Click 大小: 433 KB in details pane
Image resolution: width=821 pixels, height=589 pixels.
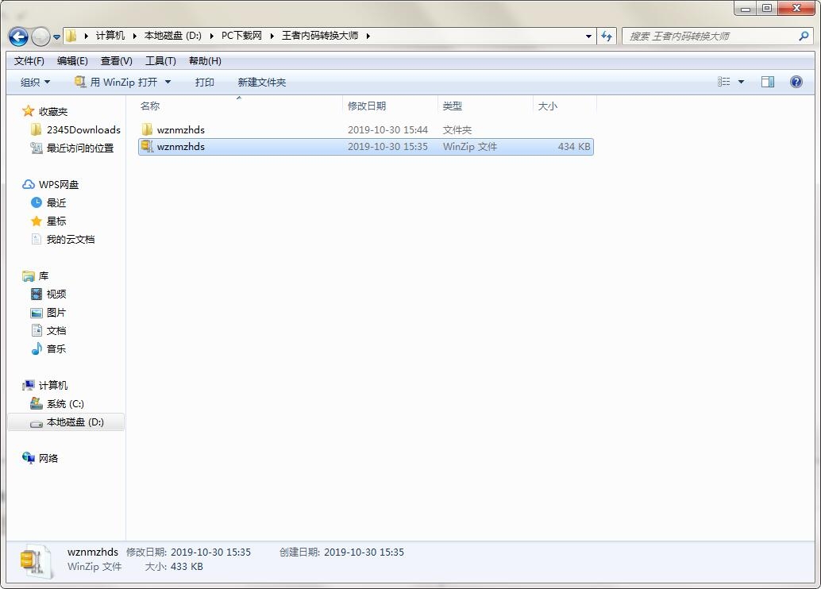tap(174, 567)
